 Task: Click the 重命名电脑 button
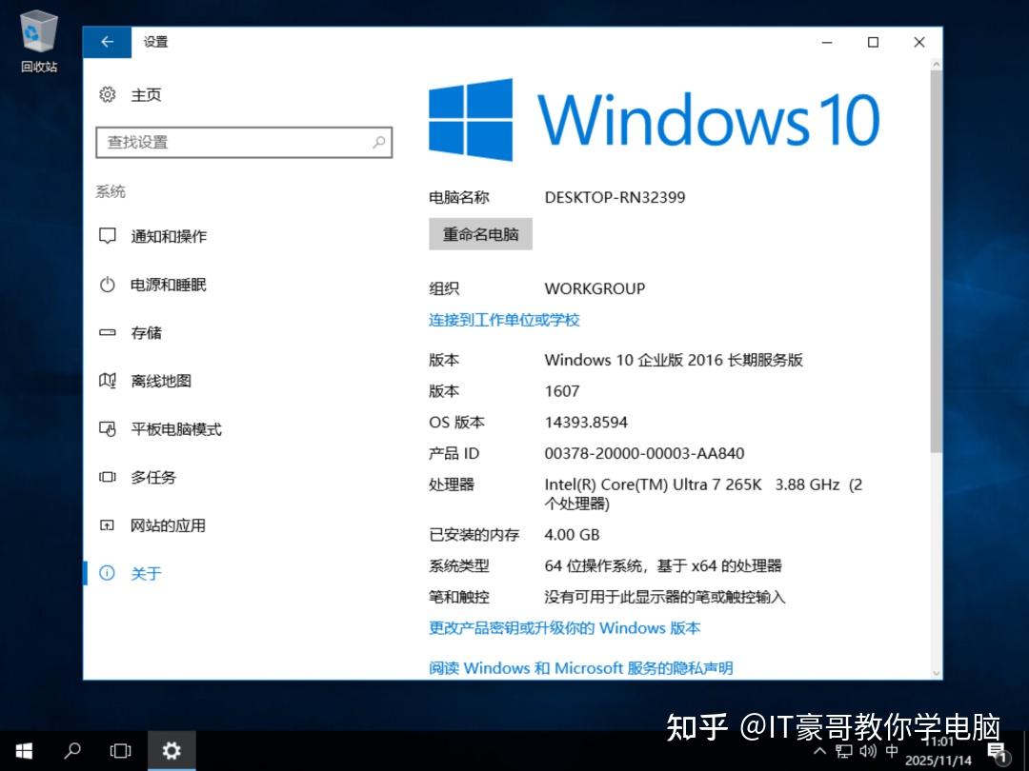[x=480, y=233]
